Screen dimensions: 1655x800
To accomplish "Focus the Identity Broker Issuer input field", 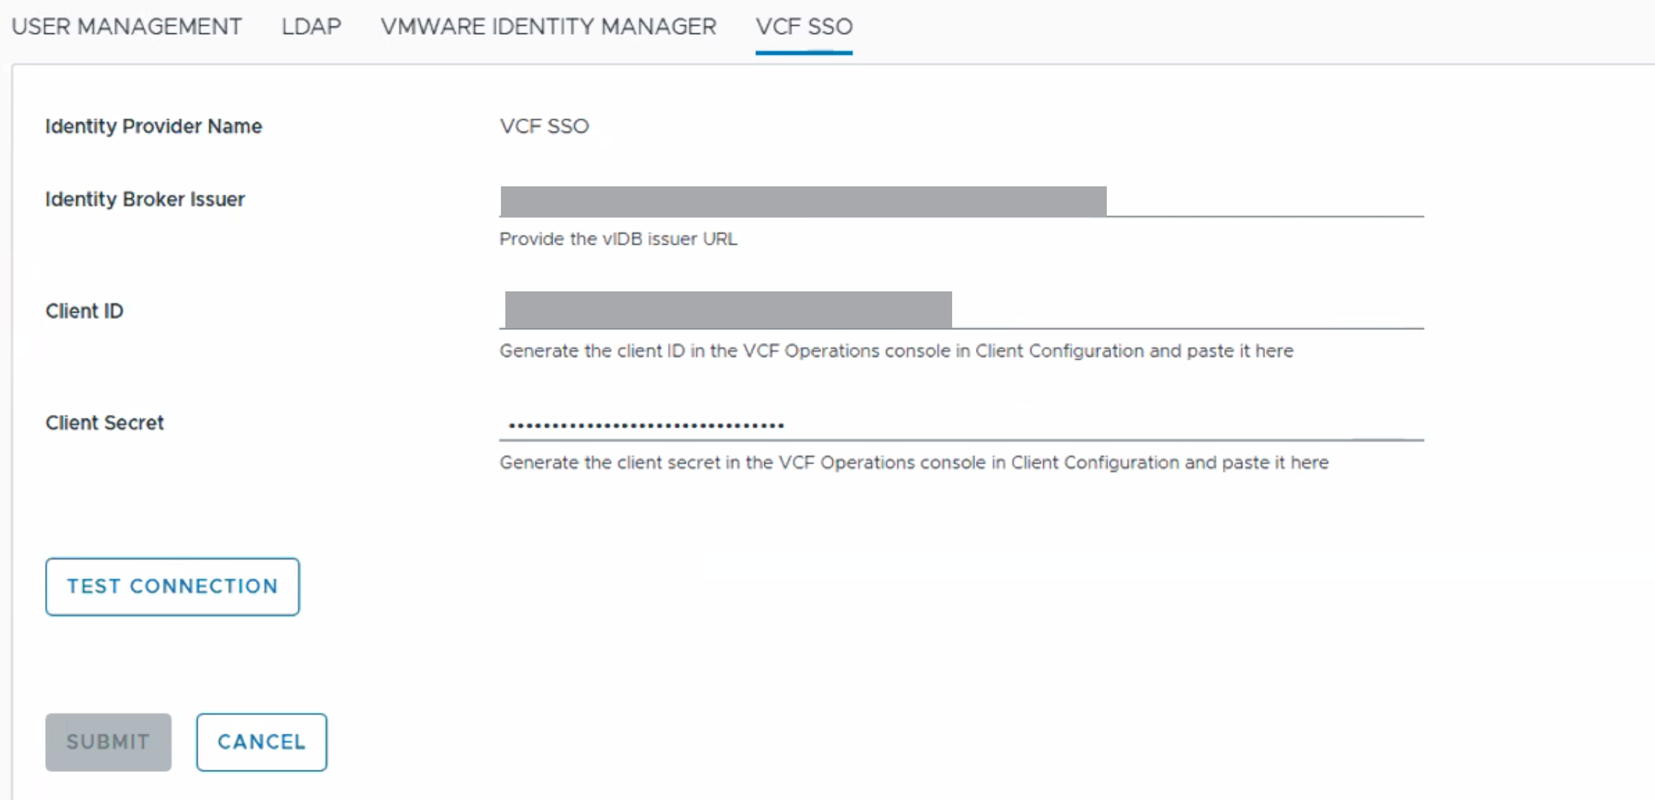I will 1264,201.
